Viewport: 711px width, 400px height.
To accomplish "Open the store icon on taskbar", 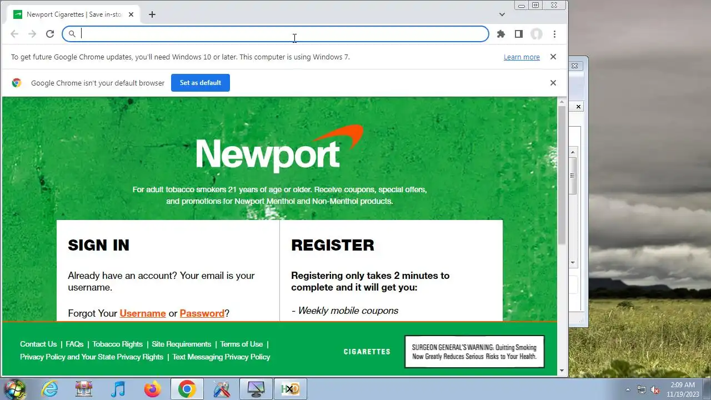I will click(84, 389).
